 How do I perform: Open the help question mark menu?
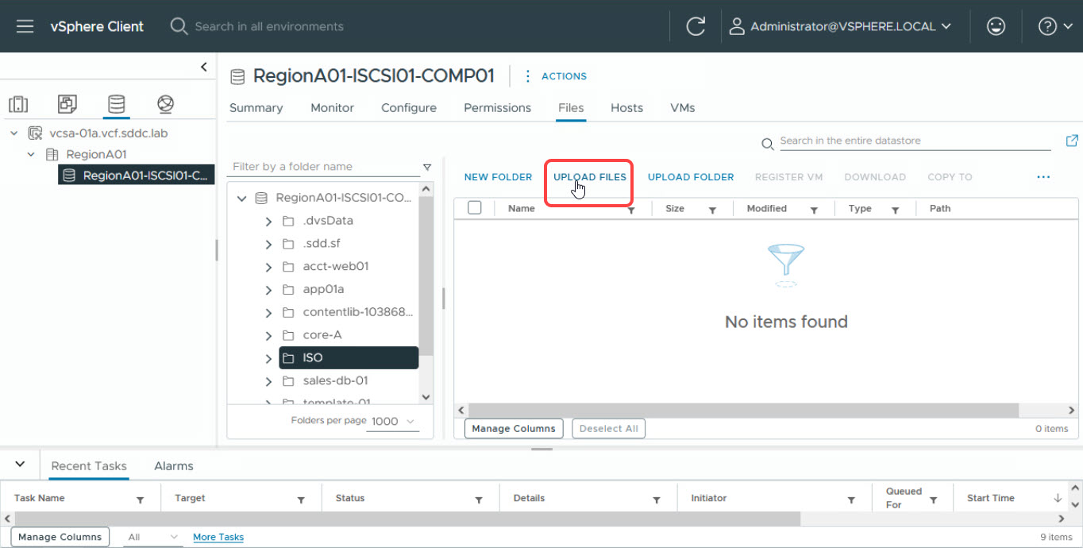coord(1056,26)
